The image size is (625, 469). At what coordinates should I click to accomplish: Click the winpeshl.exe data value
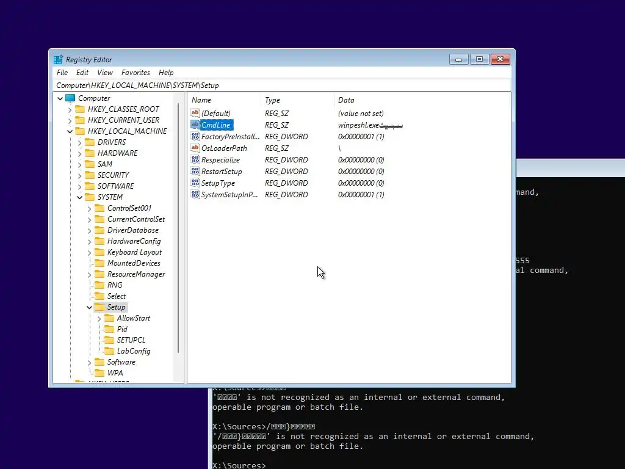370,125
